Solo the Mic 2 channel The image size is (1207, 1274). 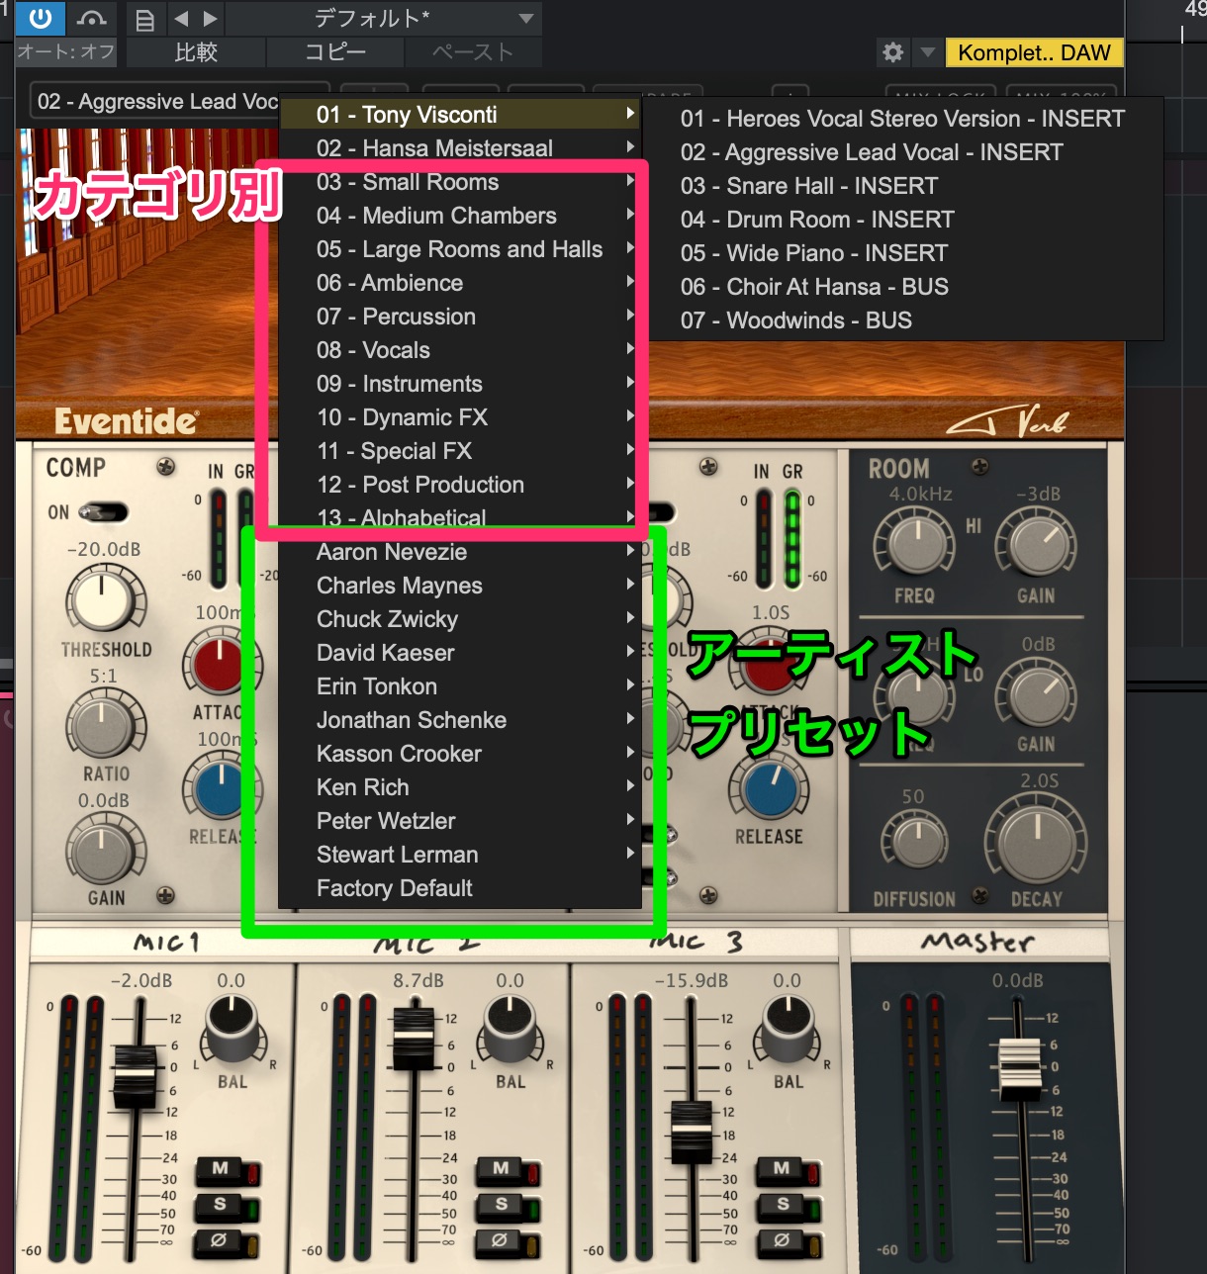[502, 1205]
